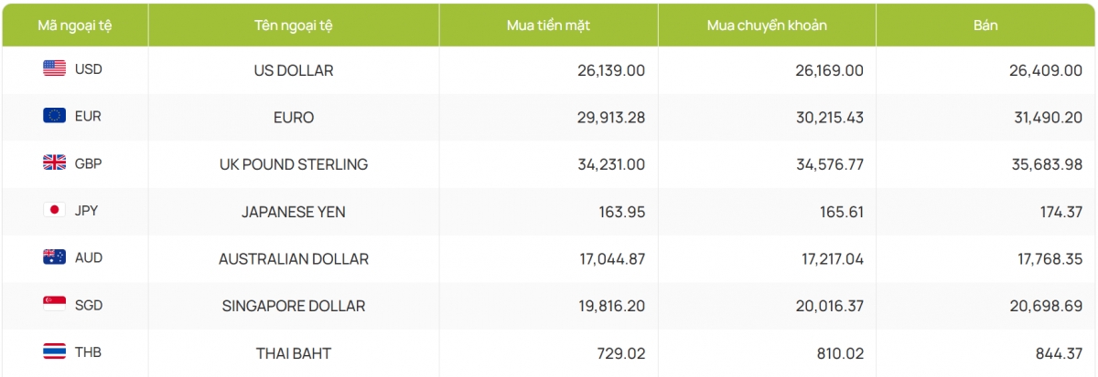Click the Japan flag icon
Viewport: 1098px width, 377px height.
coord(54,211)
